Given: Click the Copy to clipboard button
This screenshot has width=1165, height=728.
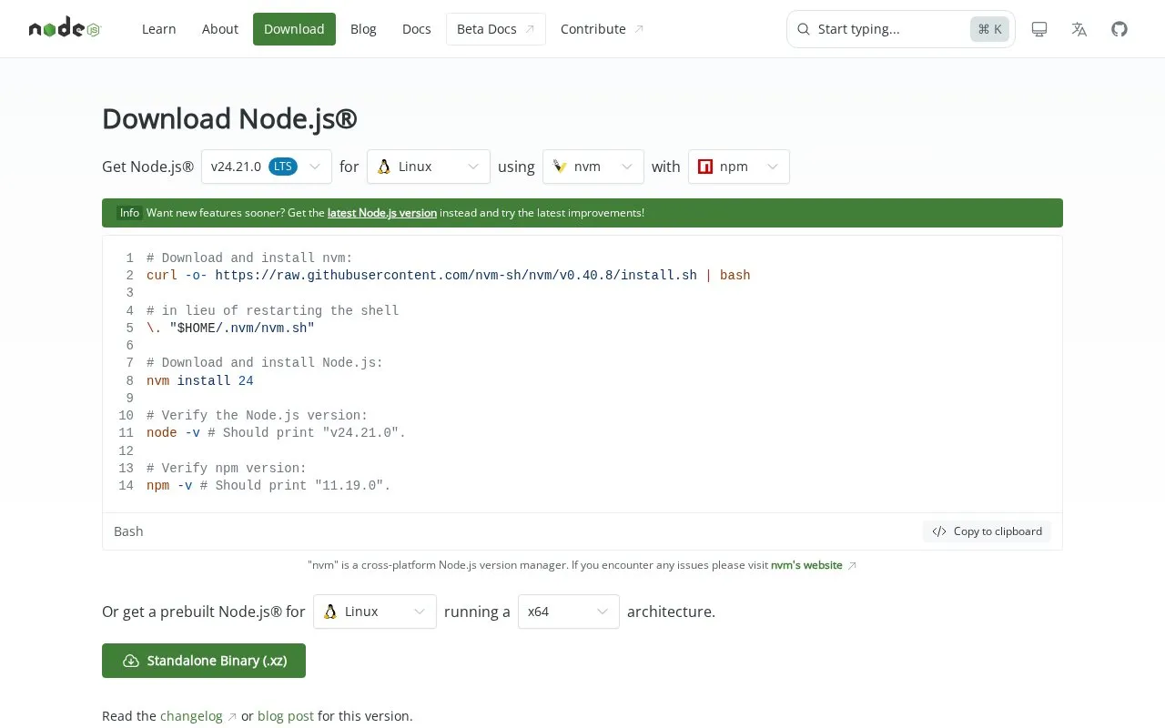Looking at the screenshot, I should coord(987,531).
